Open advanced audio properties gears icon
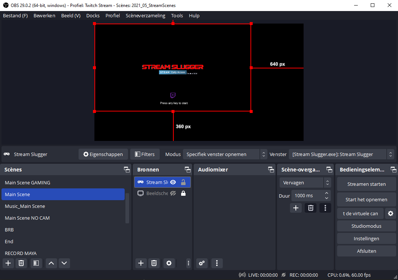Image resolution: width=398 pixels, height=280 pixels. pyautogui.click(x=202, y=263)
